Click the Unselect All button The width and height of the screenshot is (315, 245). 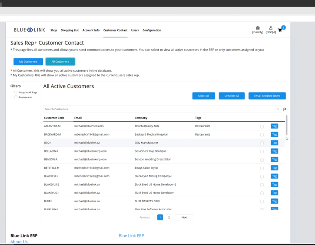tap(232, 96)
